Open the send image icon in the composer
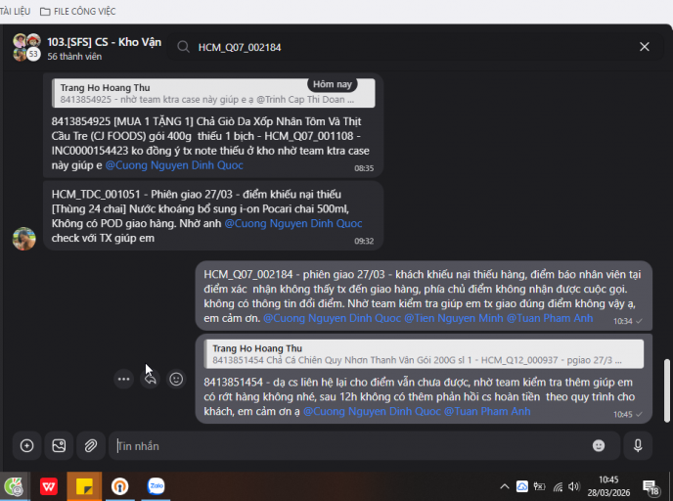This screenshot has height=501, width=673. pyautogui.click(x=59, y=446)
